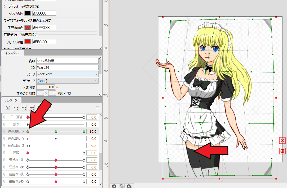This screenshot has width=287, height=188.
Task: Apply snapshot with camera-arrow icon
Action: coord(129,186)
